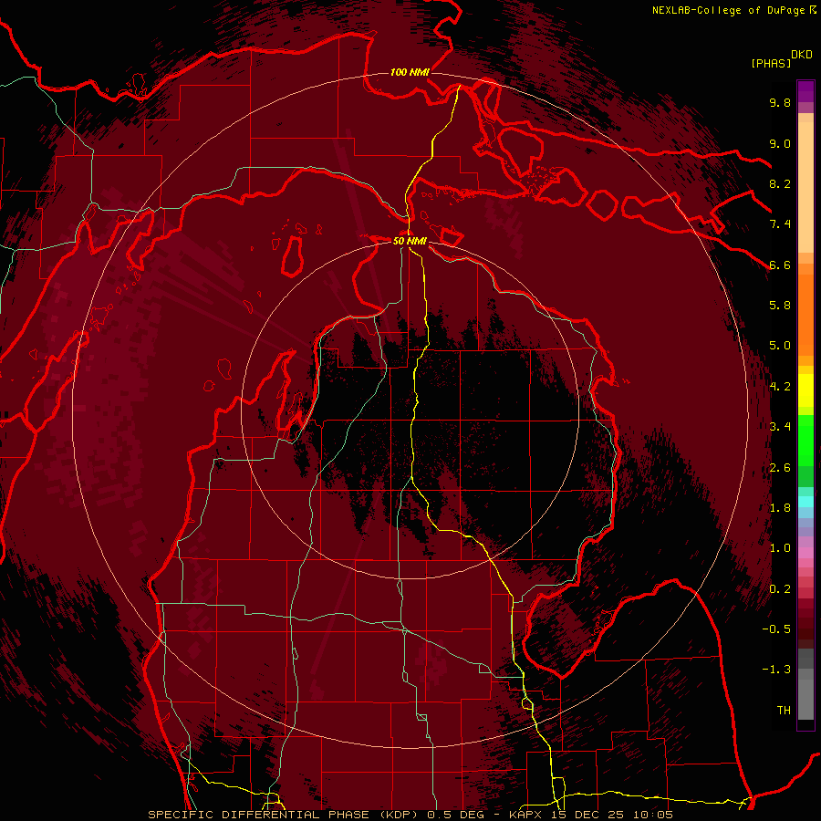Click the 0.2 legend value
The height and width of the screenshot is (821, 821).
[x=780, y=589]
